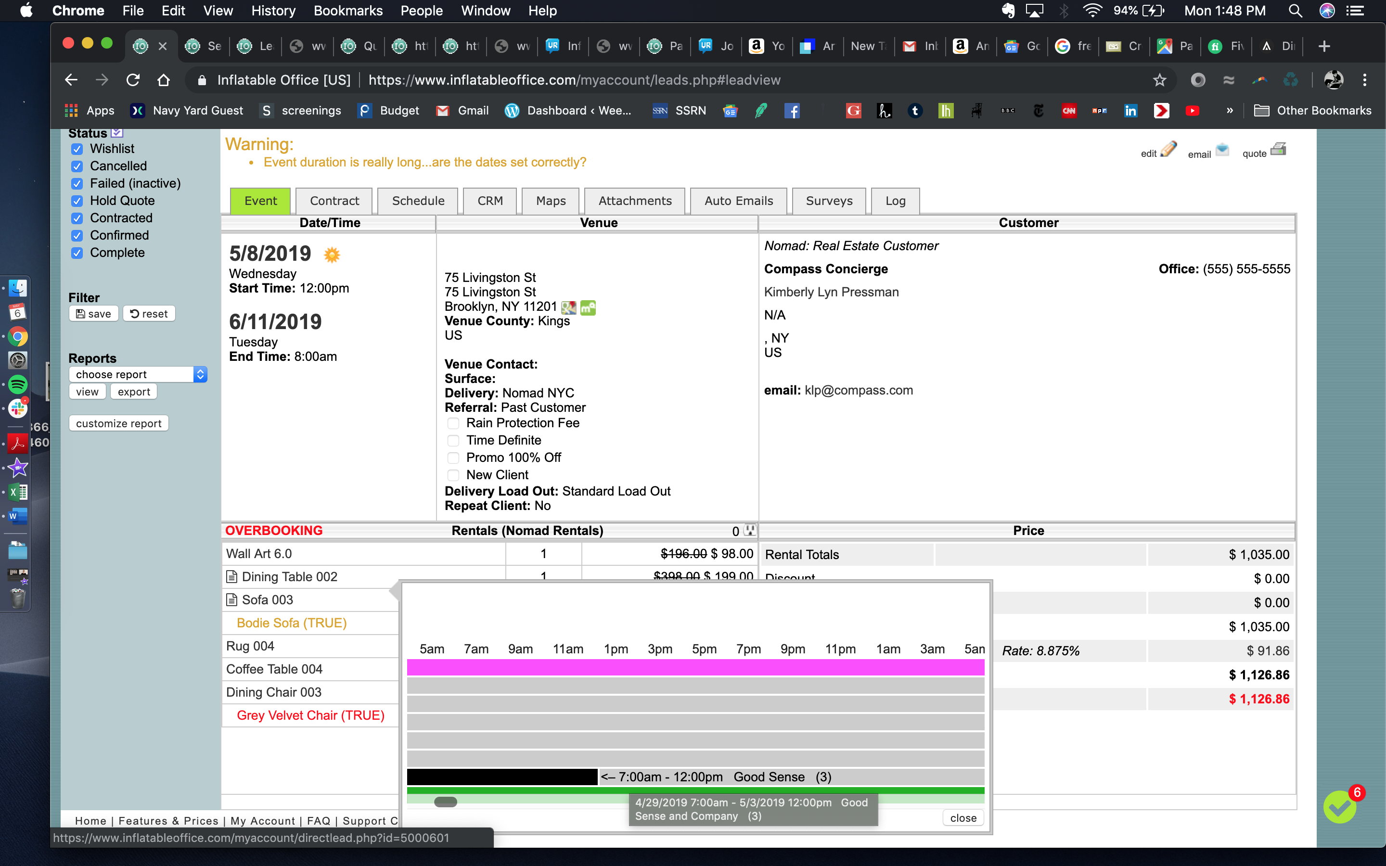Viewport: 1386px width, 866px height.
Task: Check the New Client checkbox
Action: tap(453, 475)
